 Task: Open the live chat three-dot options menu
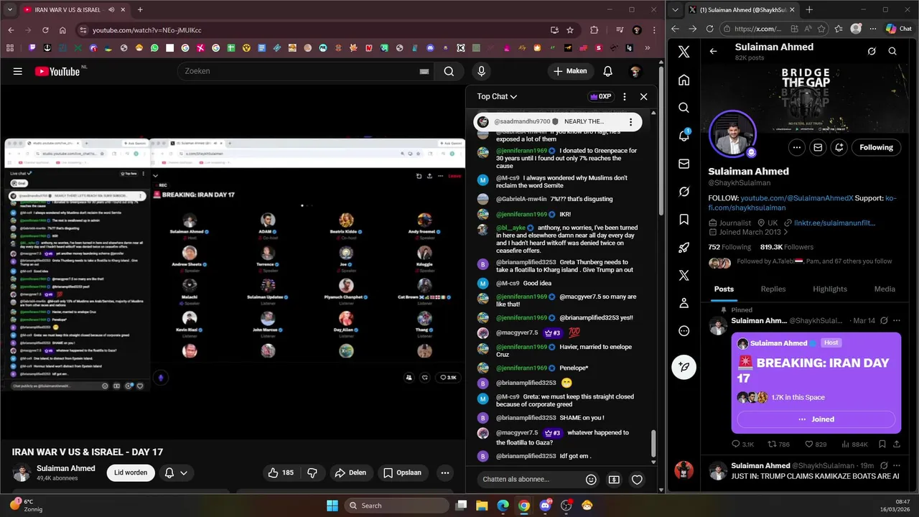[624, 96]
